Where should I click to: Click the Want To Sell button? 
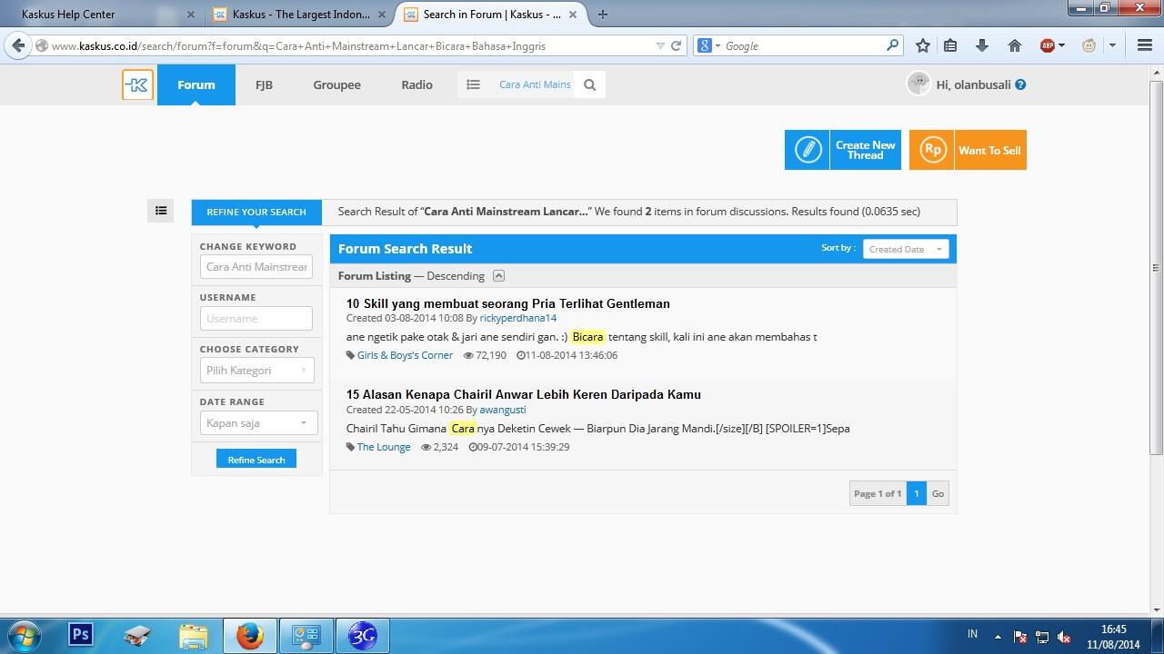pyautogui.click(x=968, y=150)
